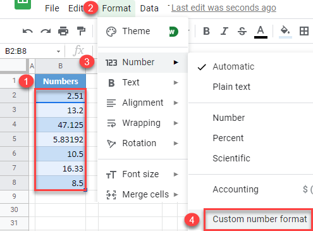The height and width of the screenshot is (231, 313).
Task: Click the undo arrow icon
Action: (x=28, y=31)
